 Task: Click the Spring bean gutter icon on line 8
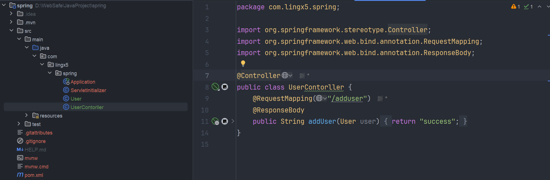point(216,87)
